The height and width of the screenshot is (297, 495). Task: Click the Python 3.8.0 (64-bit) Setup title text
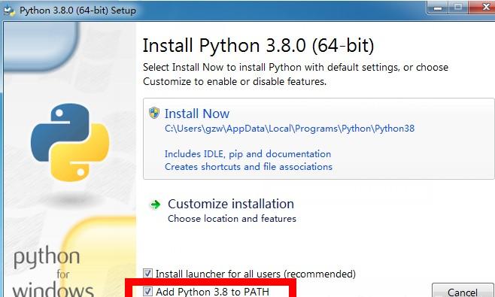point(77,11)
